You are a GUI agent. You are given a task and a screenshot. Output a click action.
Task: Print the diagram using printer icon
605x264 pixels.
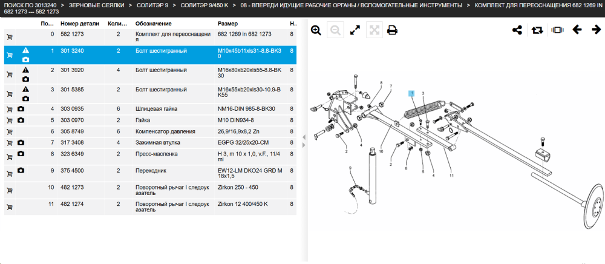(x=392, y=30)
